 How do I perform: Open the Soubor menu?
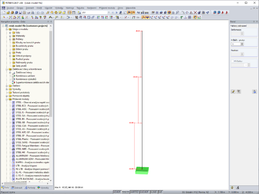pos(10,8)
